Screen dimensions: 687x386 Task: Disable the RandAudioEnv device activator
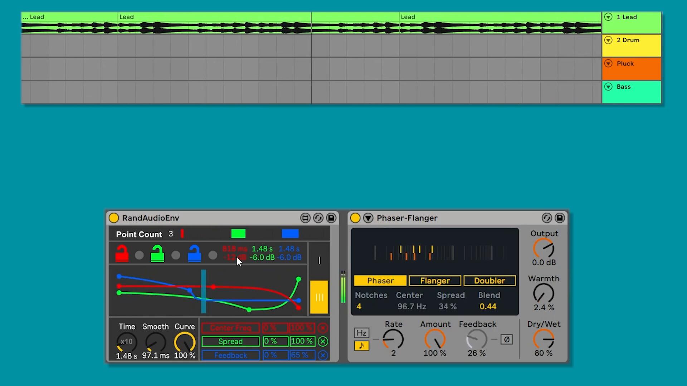[114, 218]
